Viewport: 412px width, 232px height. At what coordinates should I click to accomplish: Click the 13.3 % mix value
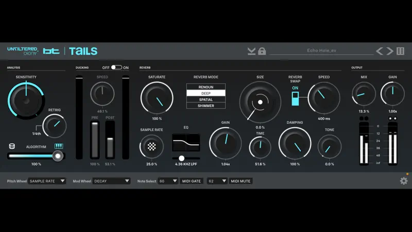364,111
